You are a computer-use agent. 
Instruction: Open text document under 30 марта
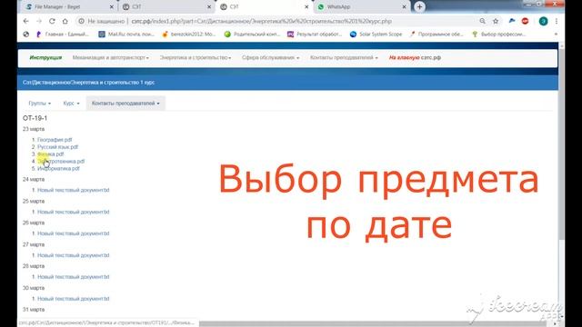[x=74, y=299]
